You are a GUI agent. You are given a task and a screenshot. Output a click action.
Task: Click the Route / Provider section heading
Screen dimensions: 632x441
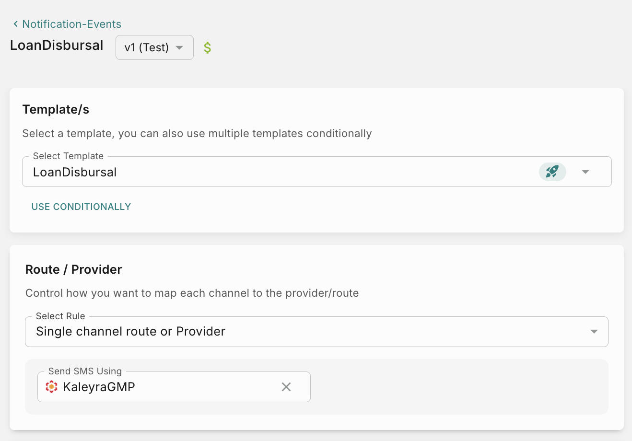pos(73,269)
